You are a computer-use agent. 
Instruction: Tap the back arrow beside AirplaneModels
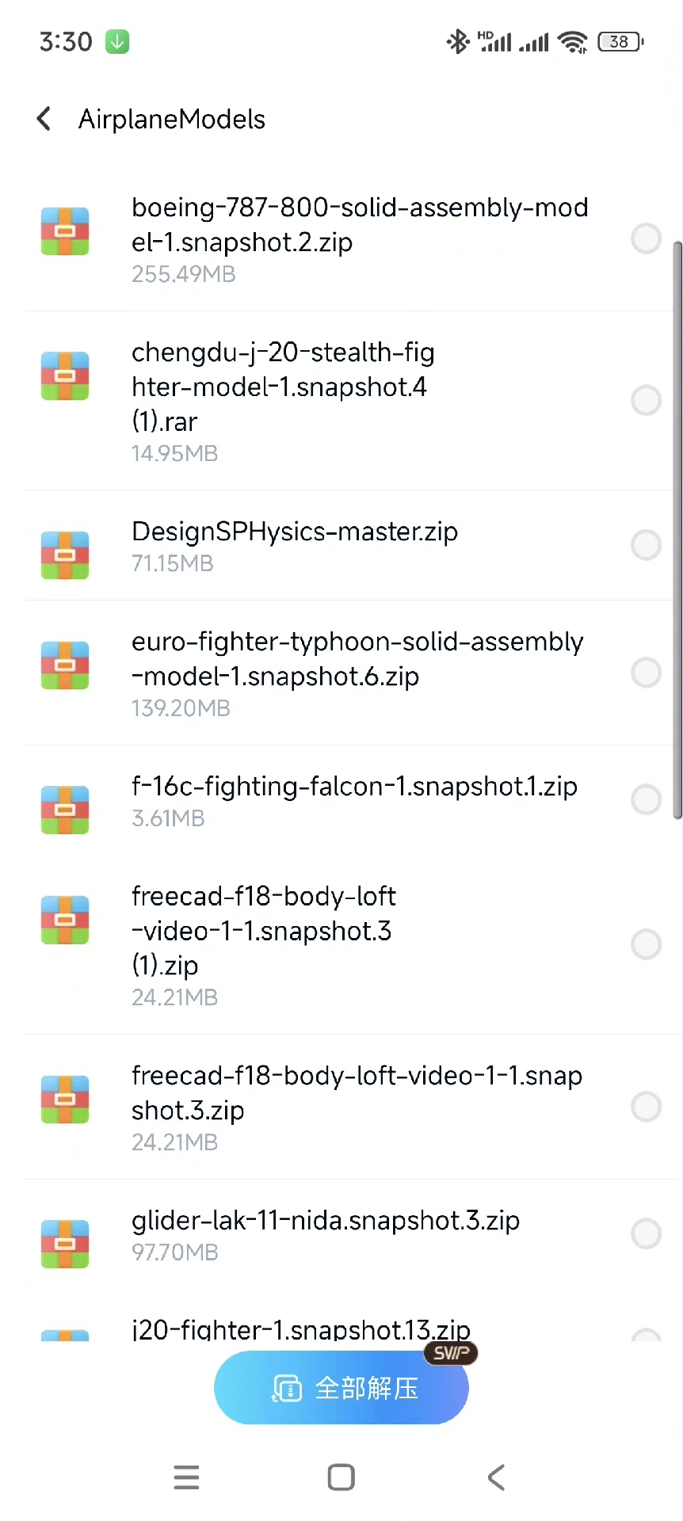(x=44, y=119)
